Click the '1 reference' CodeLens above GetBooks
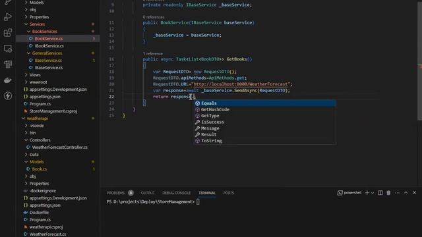 coord(152,54)
